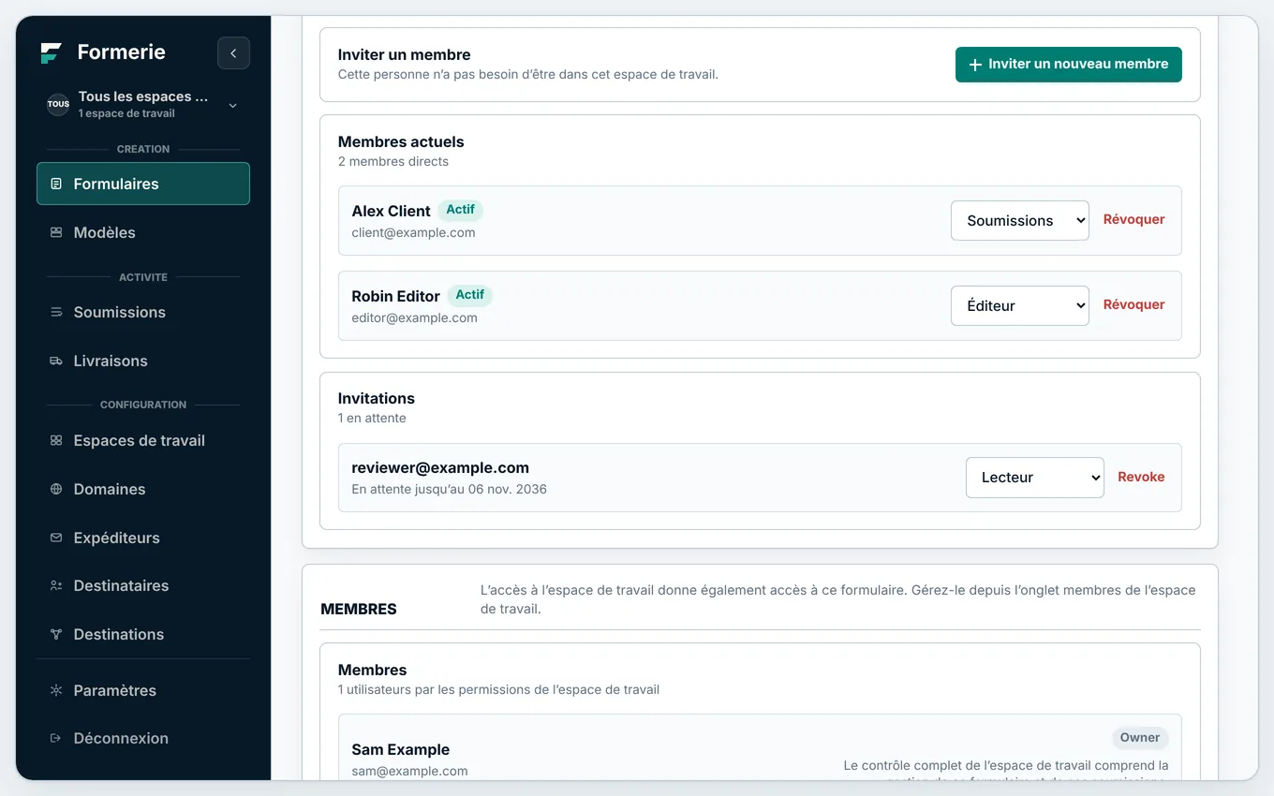Open Espaces de travail page
Viewport: 1274px width, 796px height.
point(143,440)
